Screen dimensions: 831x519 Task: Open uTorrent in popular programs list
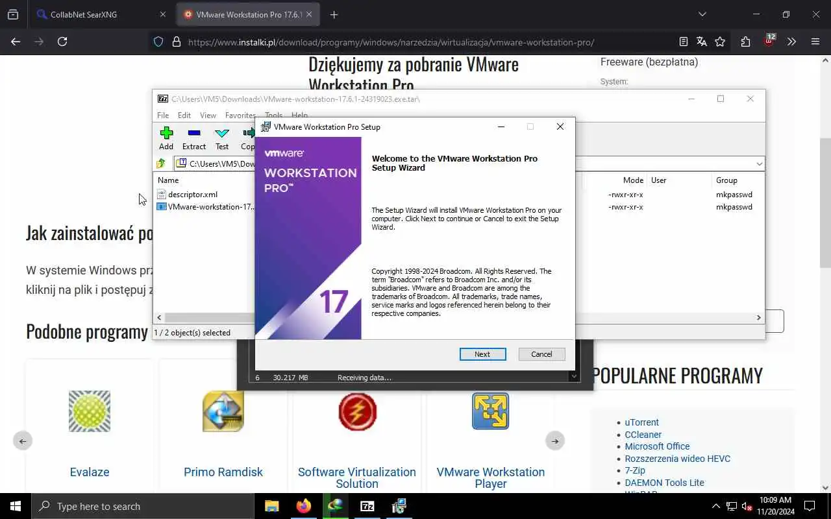click(642, 422)
